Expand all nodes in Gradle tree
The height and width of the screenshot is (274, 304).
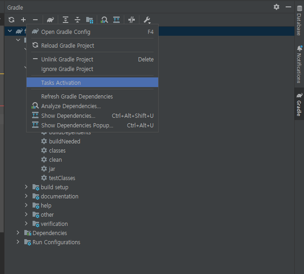(66, 20)
